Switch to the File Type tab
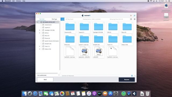This screenshot has height=97, width=172. 54,19
